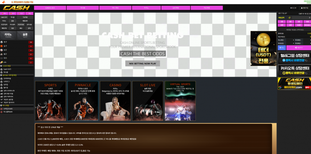The image size is (311, 154).
Task: Click the icon of the first mini game entry
Action: (x=1, y=109)
